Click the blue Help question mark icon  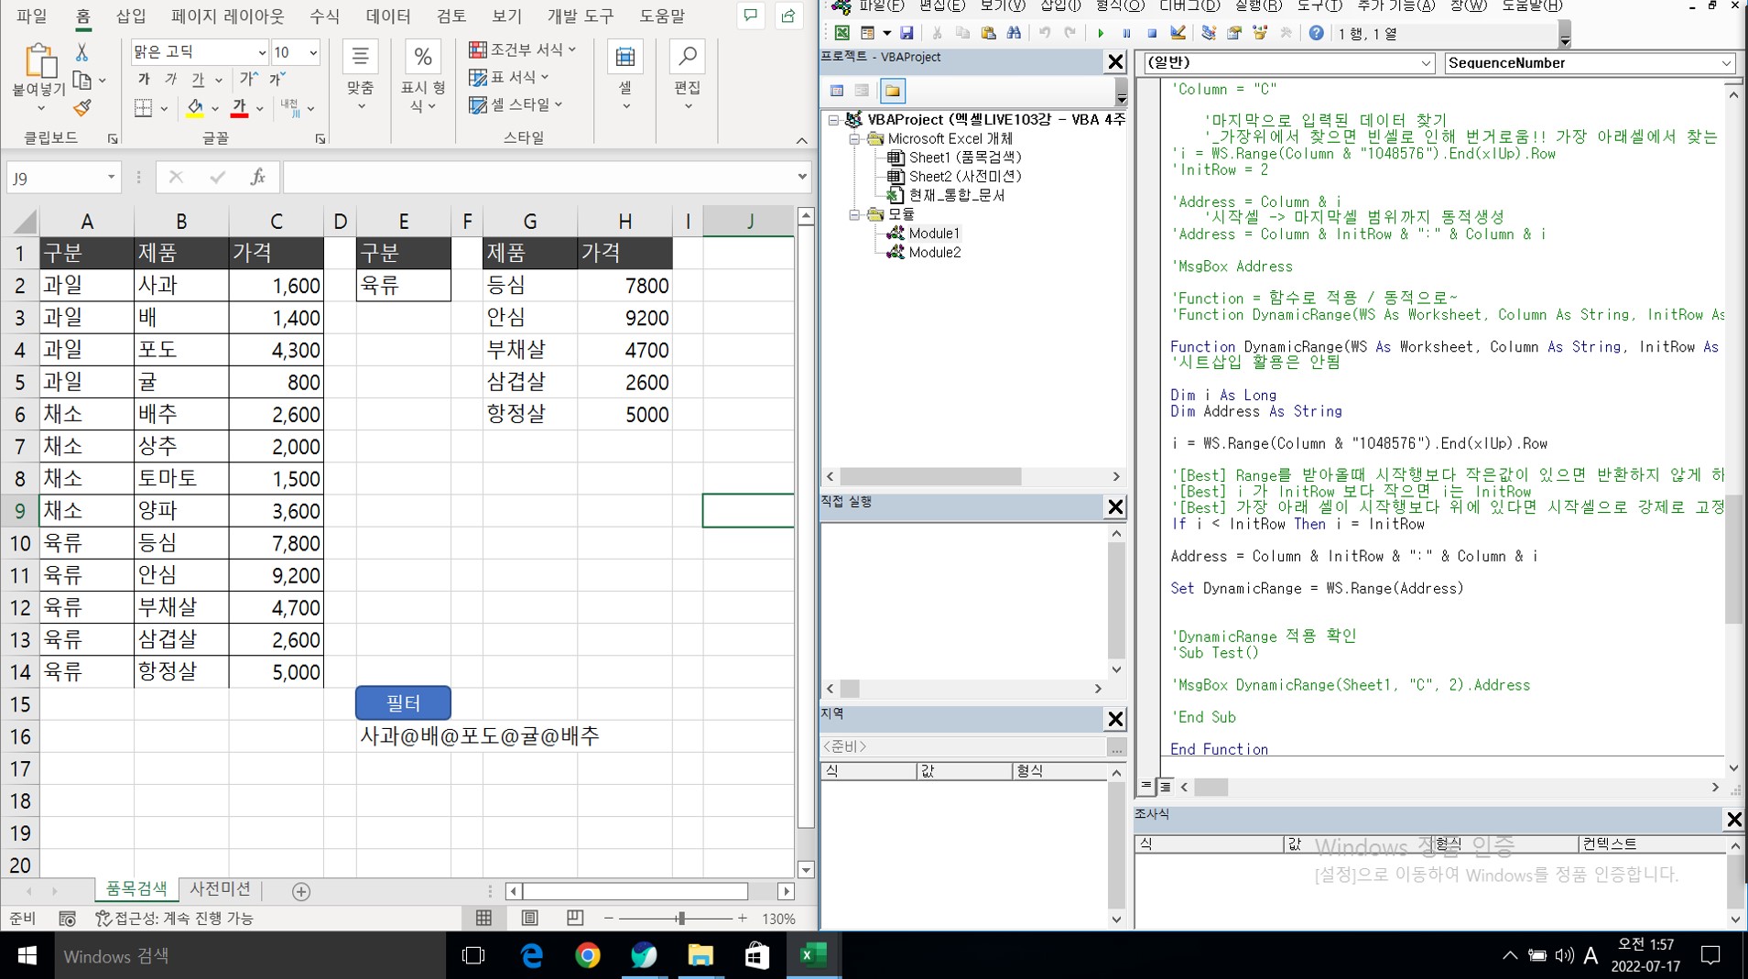pos(1316,33)
